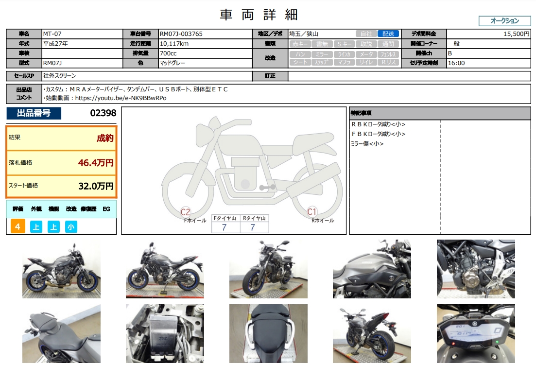This screenshot has height=381, width=536.
Task: Click the model name MT-07 cell
Action: pyautogui.click(x=82, y=34)
